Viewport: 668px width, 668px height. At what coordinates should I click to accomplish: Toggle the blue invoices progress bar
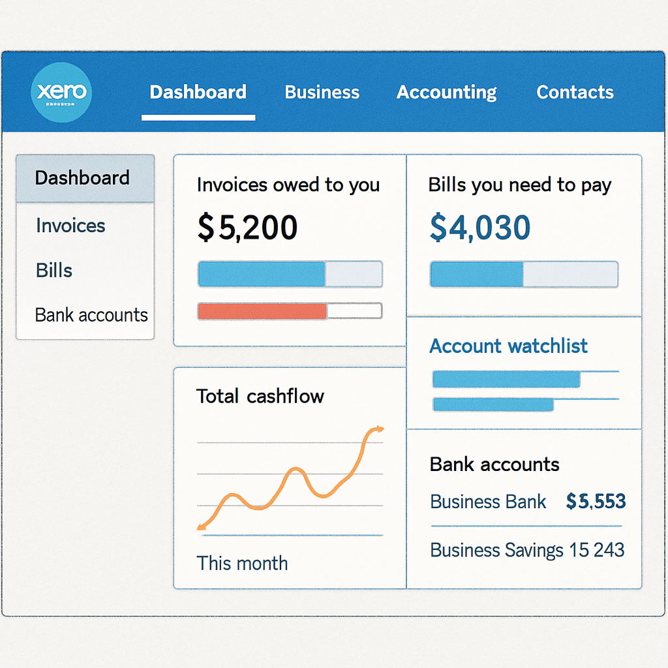click(x=290, y=274)
